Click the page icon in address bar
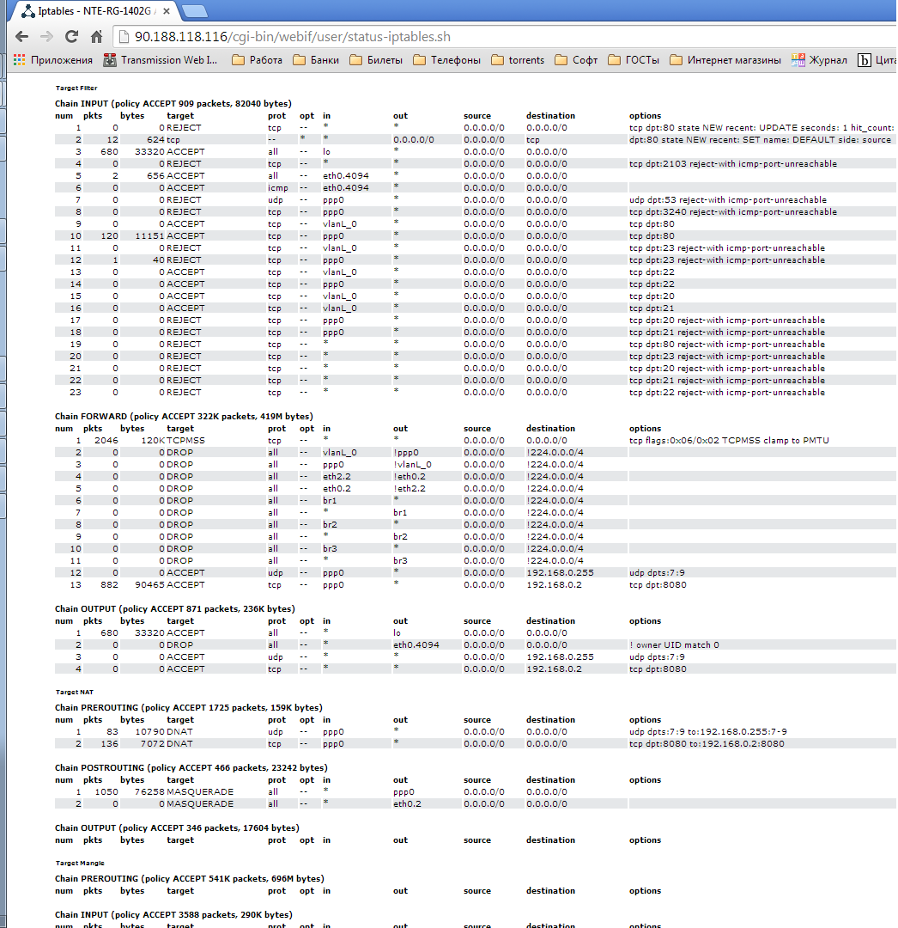 tap(124, 37)
